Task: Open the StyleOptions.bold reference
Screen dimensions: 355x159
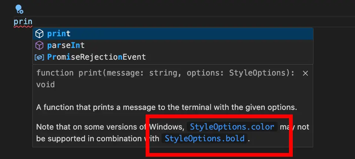Action: pos(205,138)
